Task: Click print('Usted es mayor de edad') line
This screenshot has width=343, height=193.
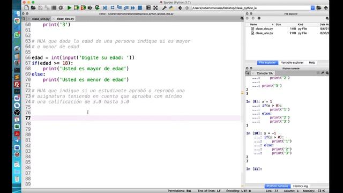Action: coord(86,69)
